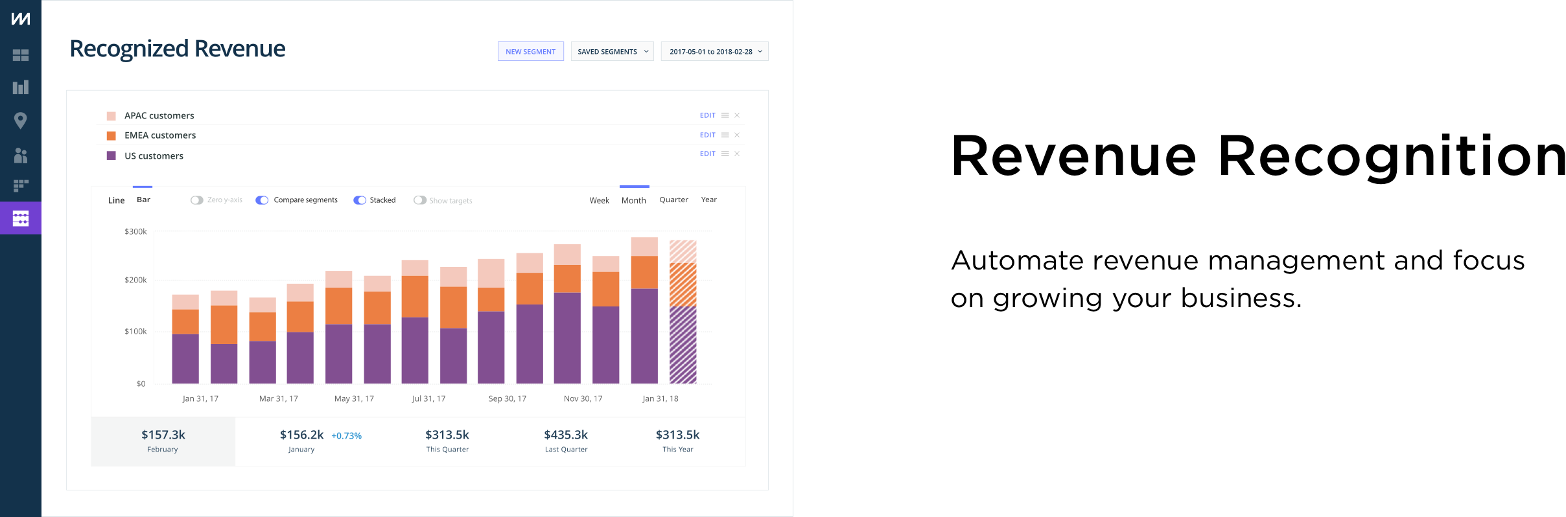This screenshot has width=1566, height=517.
Task: Click reorder handle for EMEA customers
Action: click(x=725, y=135)
